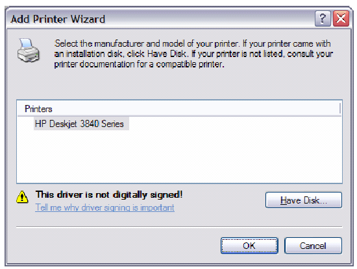Click the question mark help icon
Viewport: 357px width, 269px height.
click(x=323, y=18)
